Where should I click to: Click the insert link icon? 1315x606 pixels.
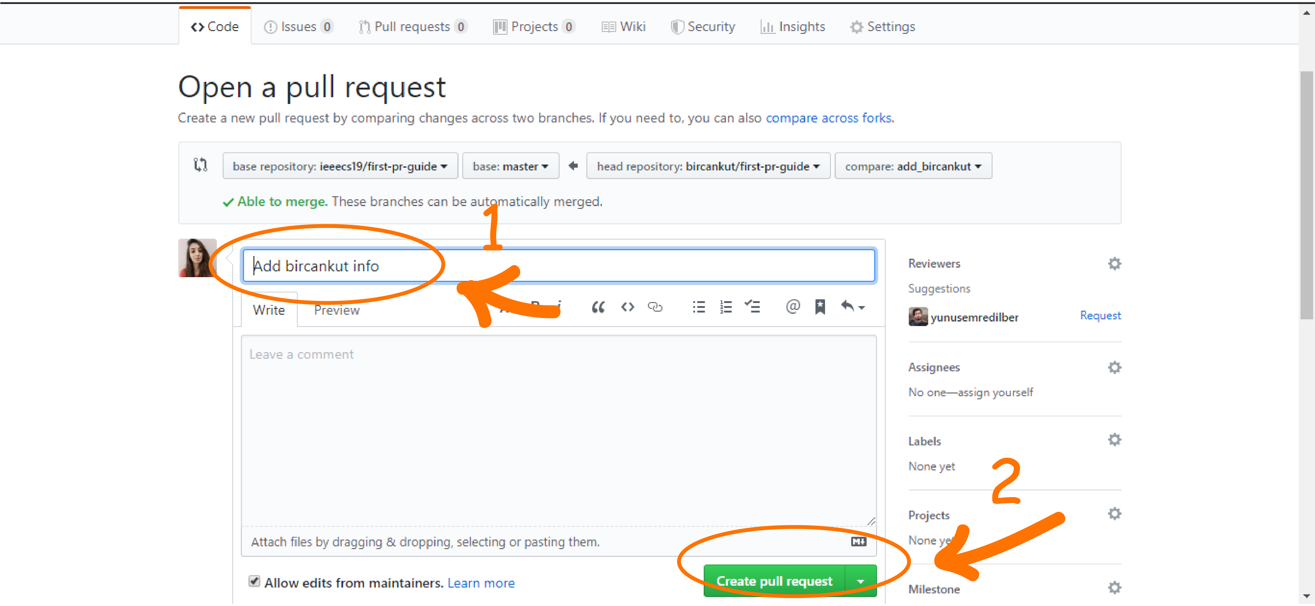[655, 307]
